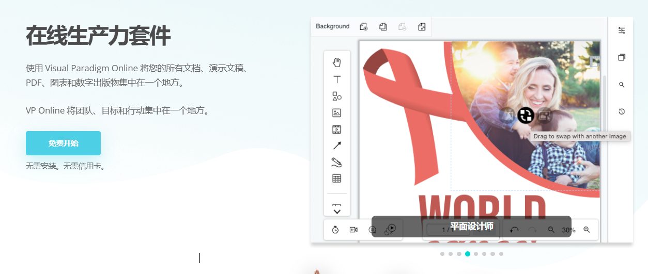648x274 pixels.
Task: Expand more tools with the chevron
Action: click(x=337, y=211)
